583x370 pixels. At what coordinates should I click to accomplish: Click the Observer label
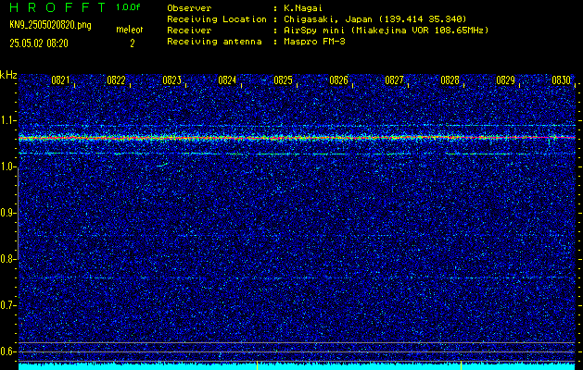point(189,8)
